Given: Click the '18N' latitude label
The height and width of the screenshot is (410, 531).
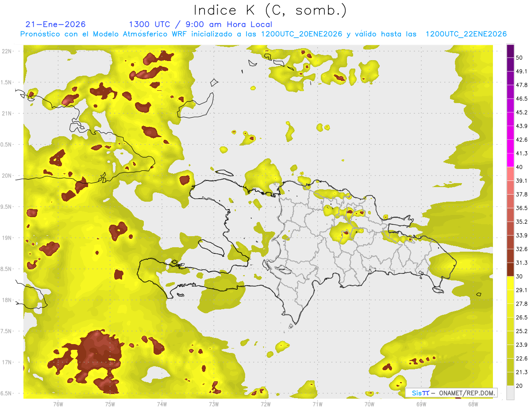Looking at the screenshot, I should tap(7, 300).
